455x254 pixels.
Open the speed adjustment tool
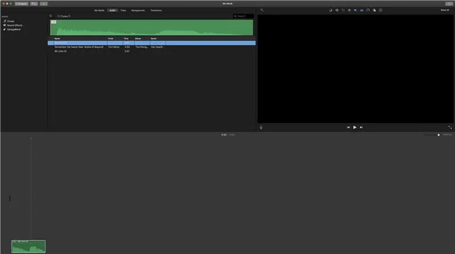pos(368,10)
